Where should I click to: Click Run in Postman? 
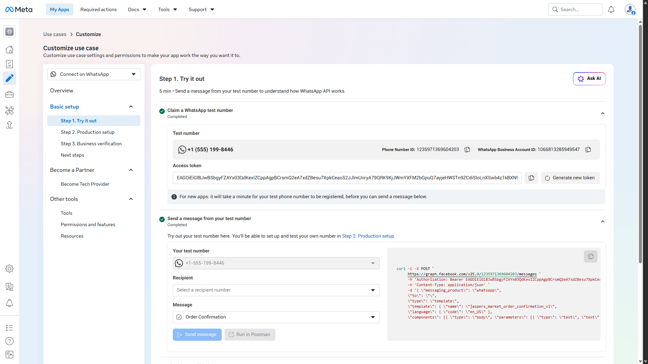[250, 335]
